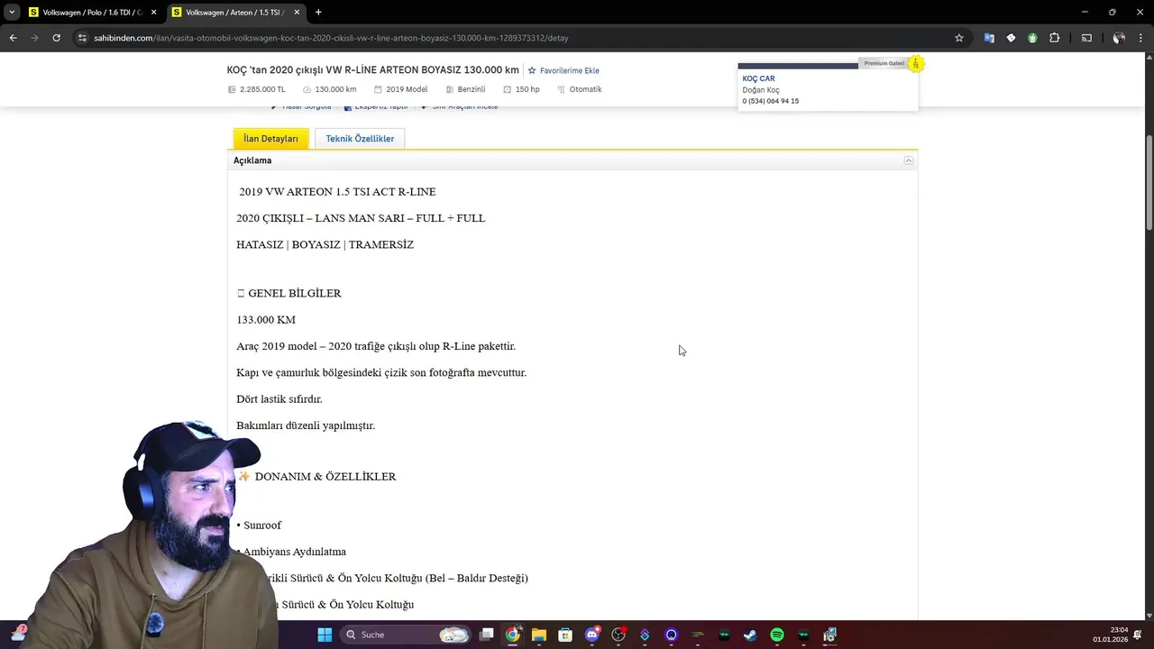Click the line HATASIZ | BOYASIZ | TRAMERSİZ
Image resolution: width=1154 pixels, height=649 pixels.
pos(325,245)
